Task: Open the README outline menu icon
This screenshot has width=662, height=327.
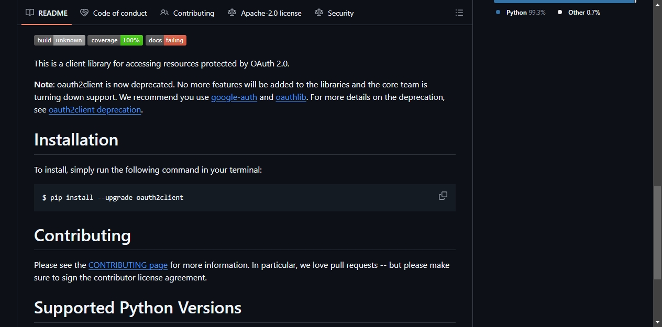Action: [x=459, y=13]
